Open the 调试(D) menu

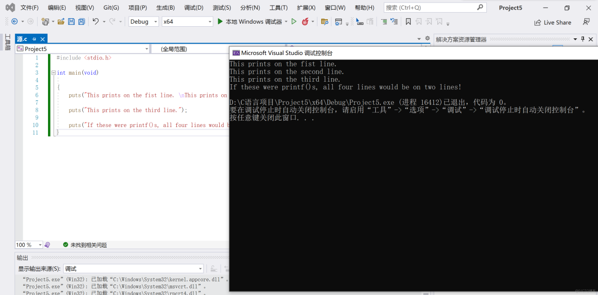click(x=194, y=8)
